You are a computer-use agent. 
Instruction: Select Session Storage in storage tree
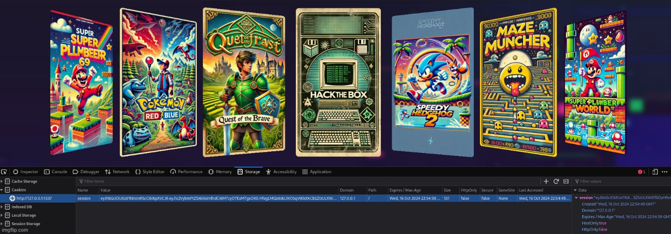click(25, 224)
